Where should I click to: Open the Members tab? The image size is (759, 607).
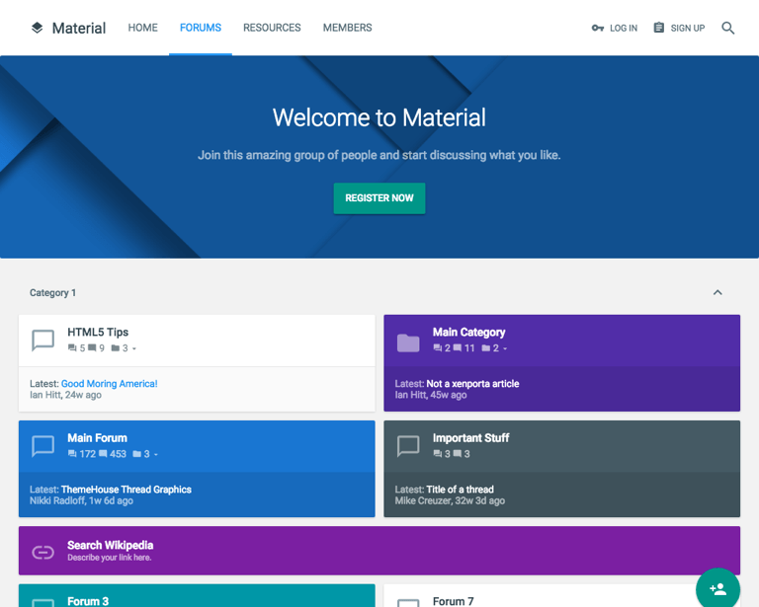click(x=347, y=28)
